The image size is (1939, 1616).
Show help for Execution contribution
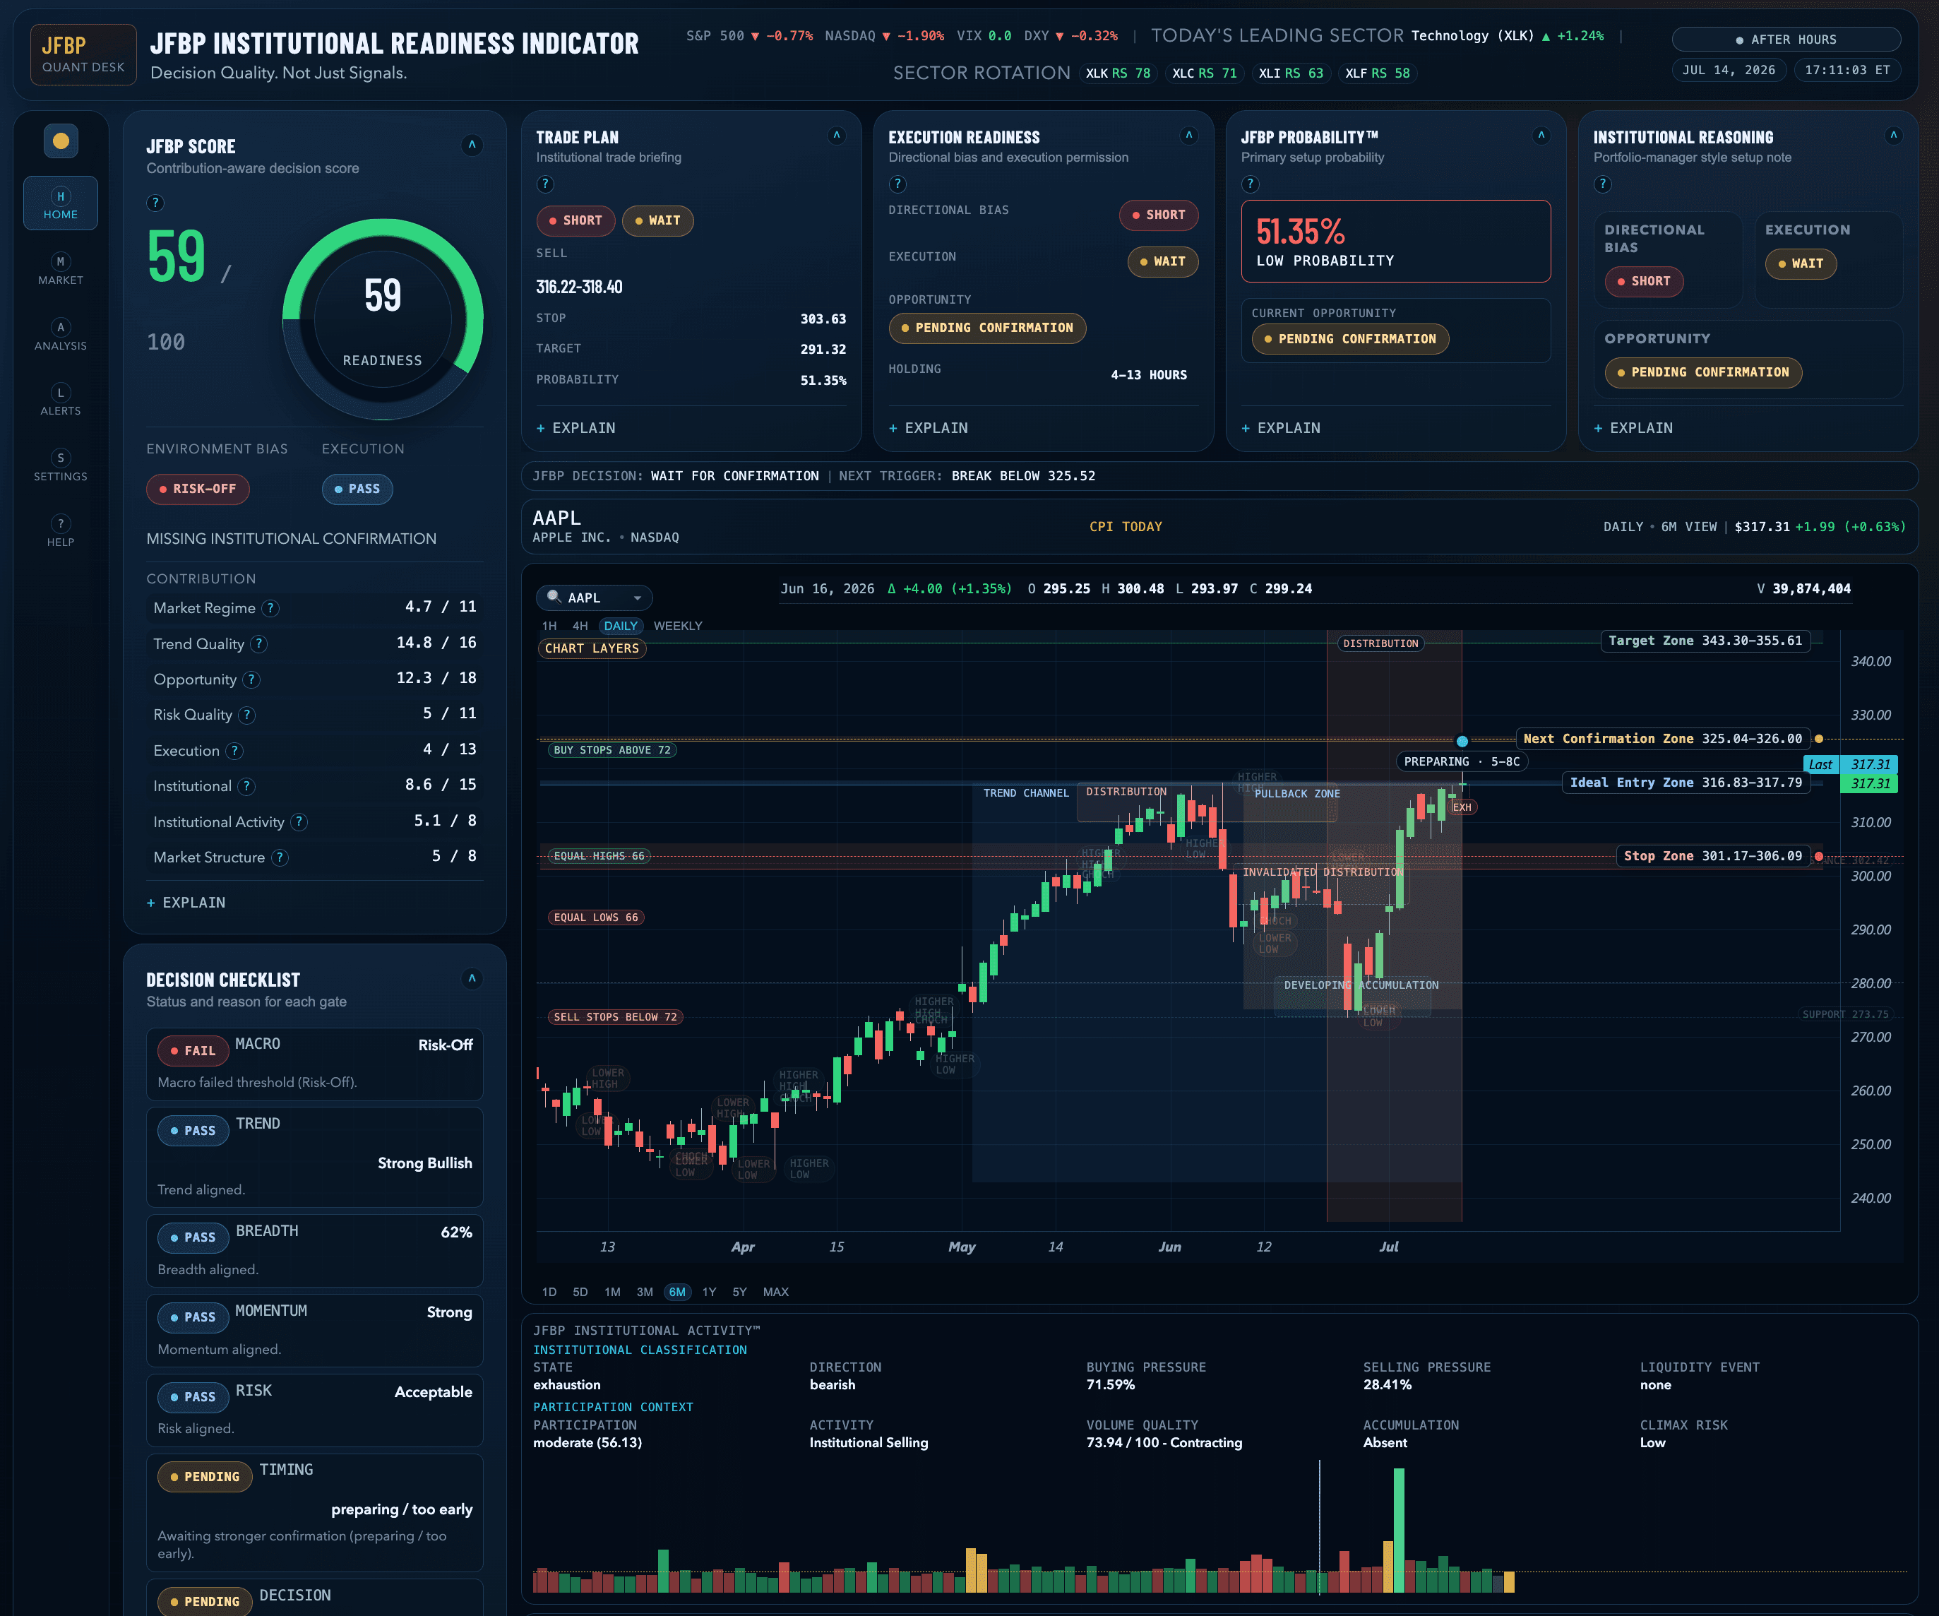pos(234,751)
